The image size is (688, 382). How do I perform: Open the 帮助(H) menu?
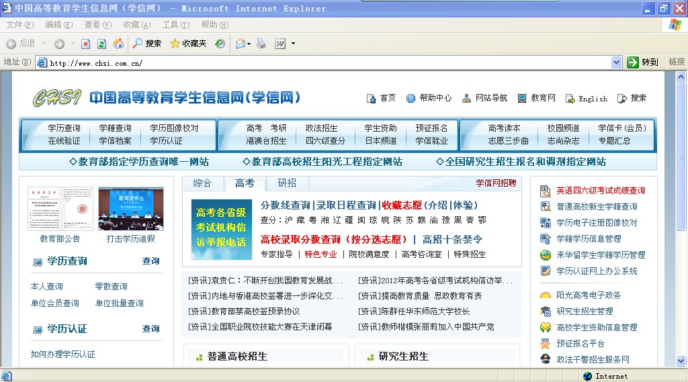pos(214,25)
